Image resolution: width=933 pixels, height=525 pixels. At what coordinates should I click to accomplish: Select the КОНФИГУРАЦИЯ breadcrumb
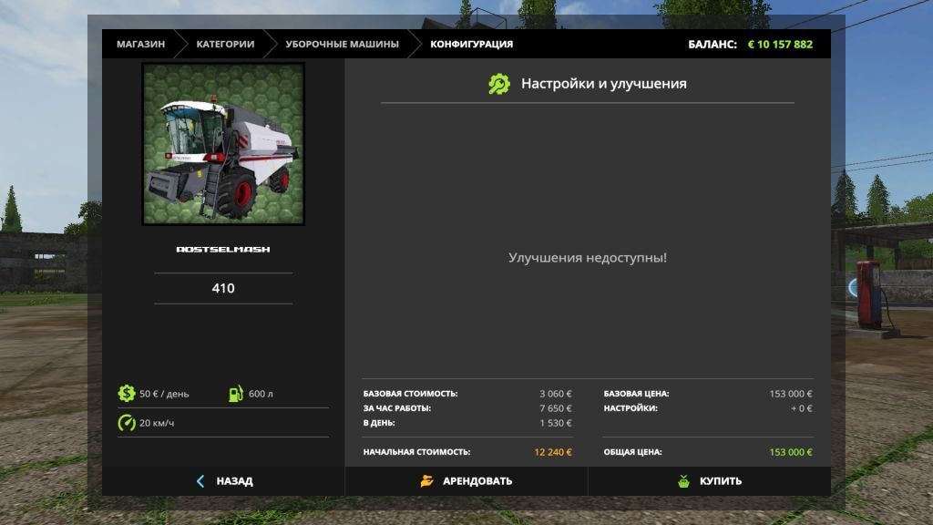pyautogui.click(x=471, y=44)
